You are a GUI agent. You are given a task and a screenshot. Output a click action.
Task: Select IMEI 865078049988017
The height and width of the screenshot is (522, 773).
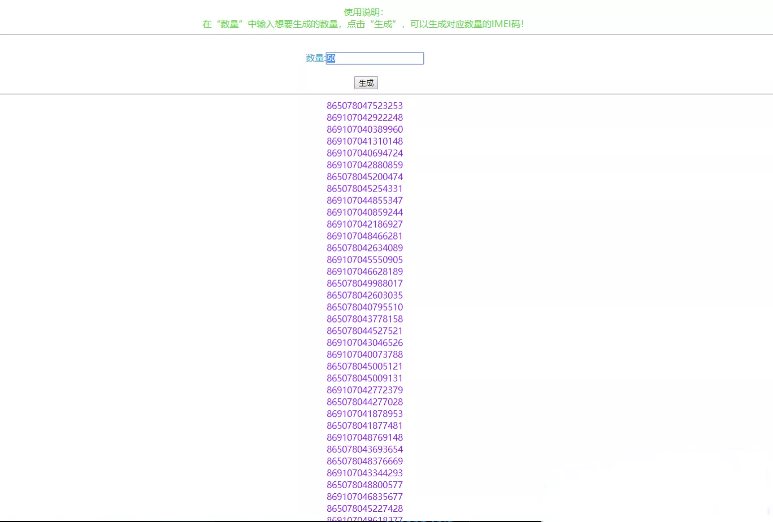pos(364,284)
